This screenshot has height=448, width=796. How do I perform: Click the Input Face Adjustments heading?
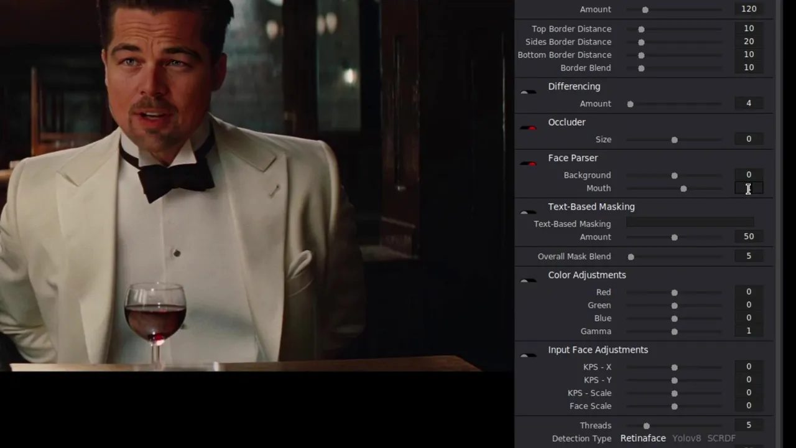(x=598, y=350)
